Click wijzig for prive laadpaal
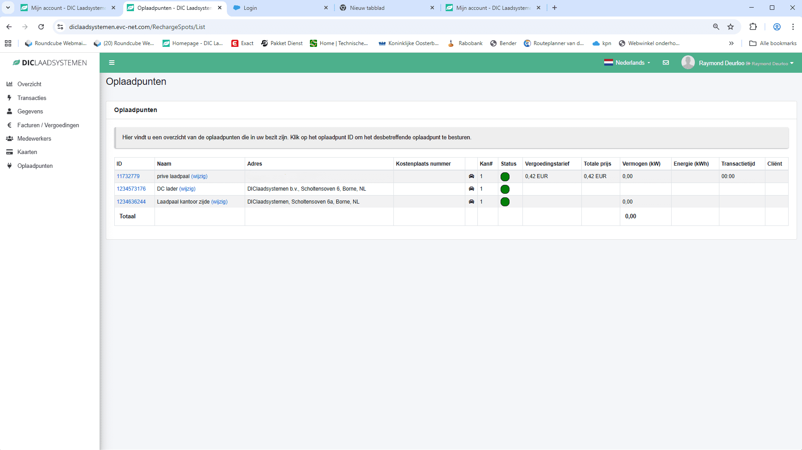802x450 pixels. [x=199, y=176]
